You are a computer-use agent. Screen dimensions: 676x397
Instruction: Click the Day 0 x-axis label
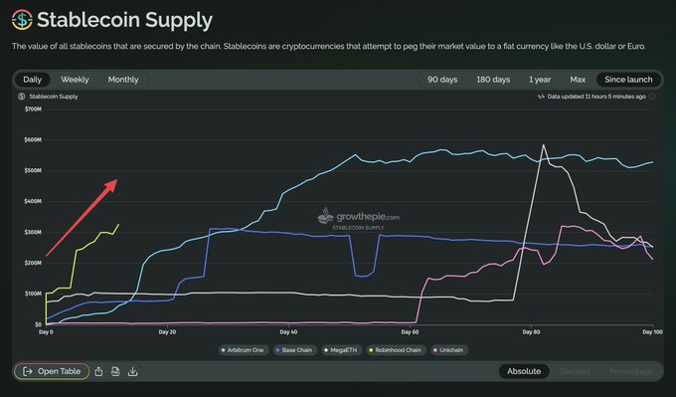coord(46,332)
